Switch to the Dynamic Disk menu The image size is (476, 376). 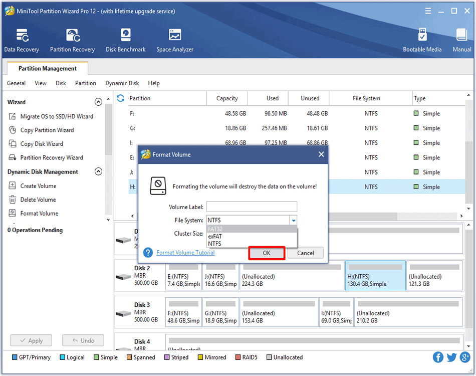(x=122, y=83)
